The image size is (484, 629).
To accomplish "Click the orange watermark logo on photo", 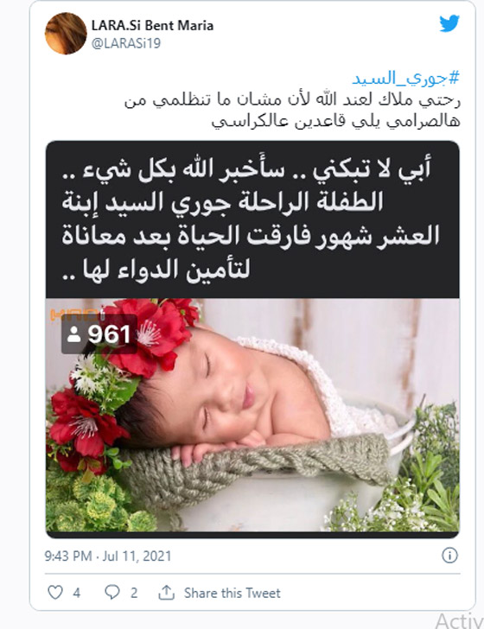I will (x=78, y=314).
